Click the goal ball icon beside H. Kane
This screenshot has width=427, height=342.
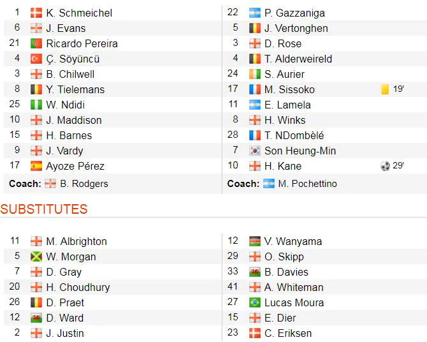point(385,166)
